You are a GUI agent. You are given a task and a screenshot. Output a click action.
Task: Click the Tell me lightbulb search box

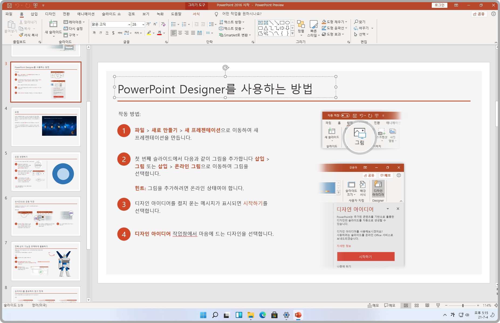[x=238, y=14]
